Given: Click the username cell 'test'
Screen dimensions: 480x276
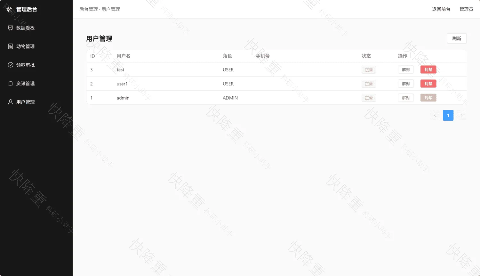Looking at the screenshot, I should 120,70.
